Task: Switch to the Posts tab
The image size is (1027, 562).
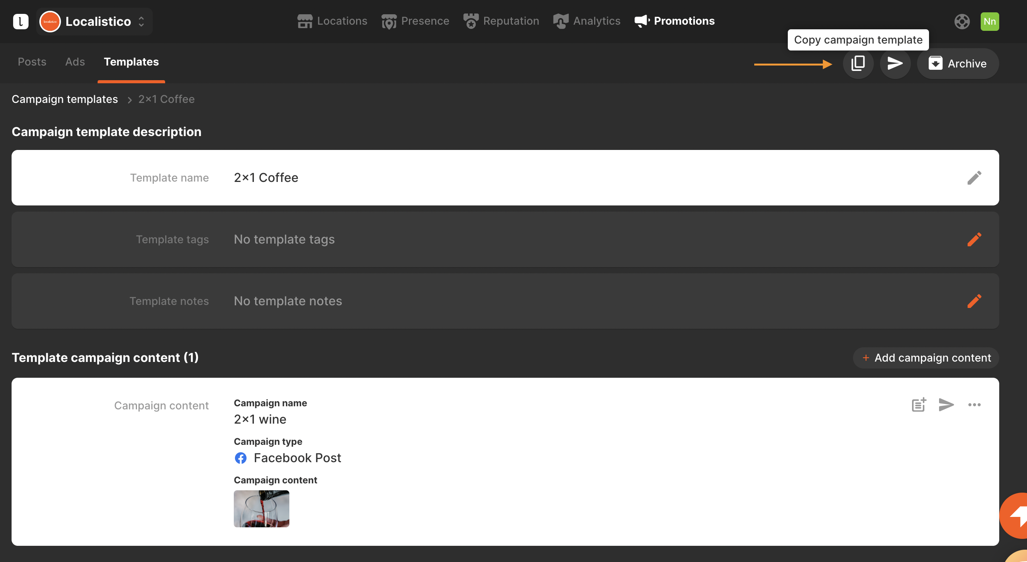Action: [x=32, y=62]
